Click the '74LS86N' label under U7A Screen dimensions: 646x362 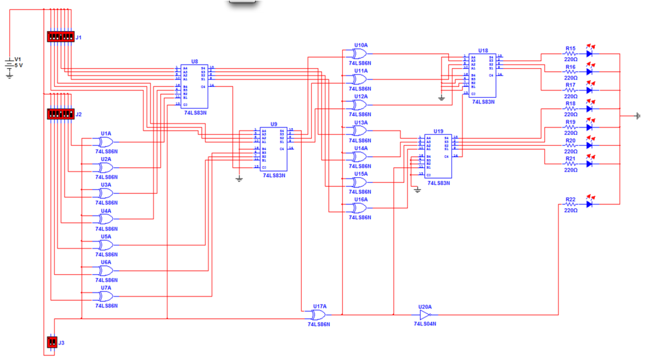[106, 306]
